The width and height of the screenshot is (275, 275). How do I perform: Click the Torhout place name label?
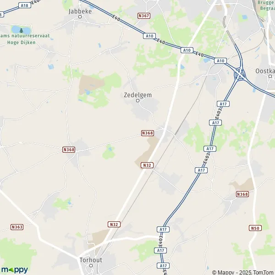[91, 260]
